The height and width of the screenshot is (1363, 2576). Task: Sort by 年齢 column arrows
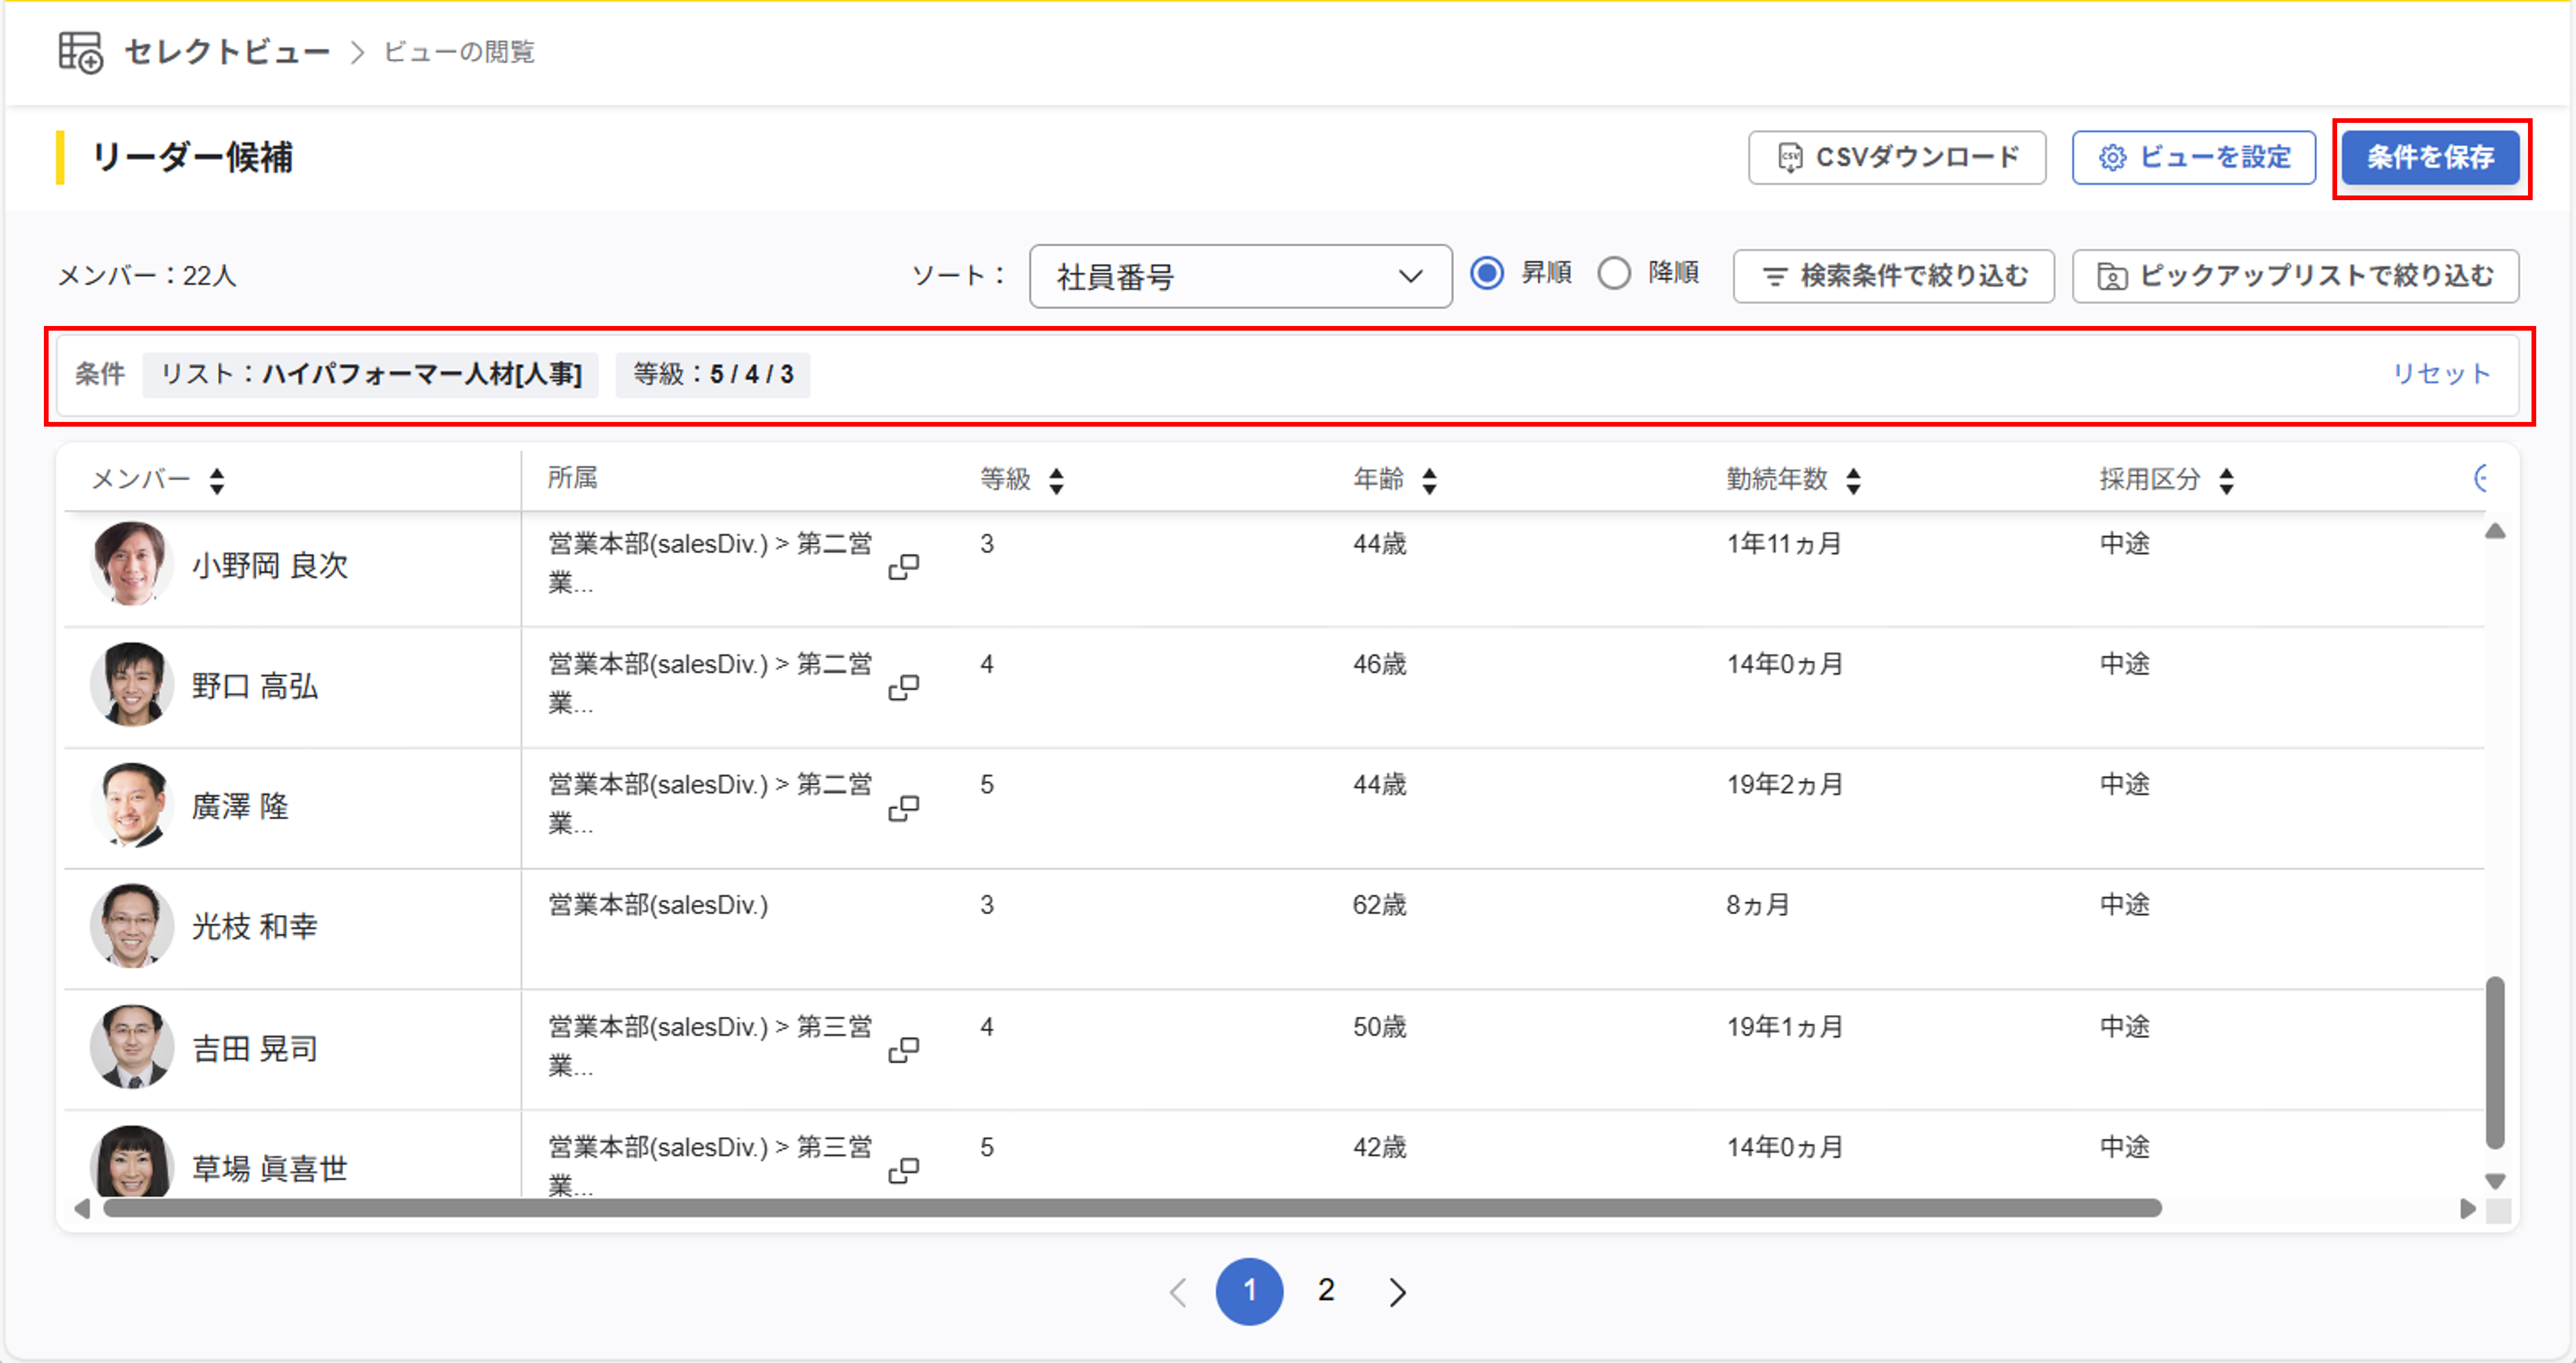pos(1429,480)
